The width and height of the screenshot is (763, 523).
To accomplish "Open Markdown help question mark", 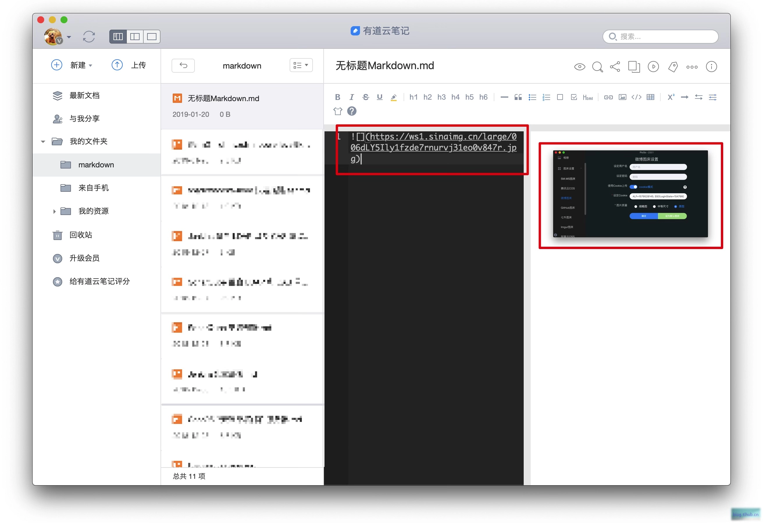I will click(x=352, y=111).
